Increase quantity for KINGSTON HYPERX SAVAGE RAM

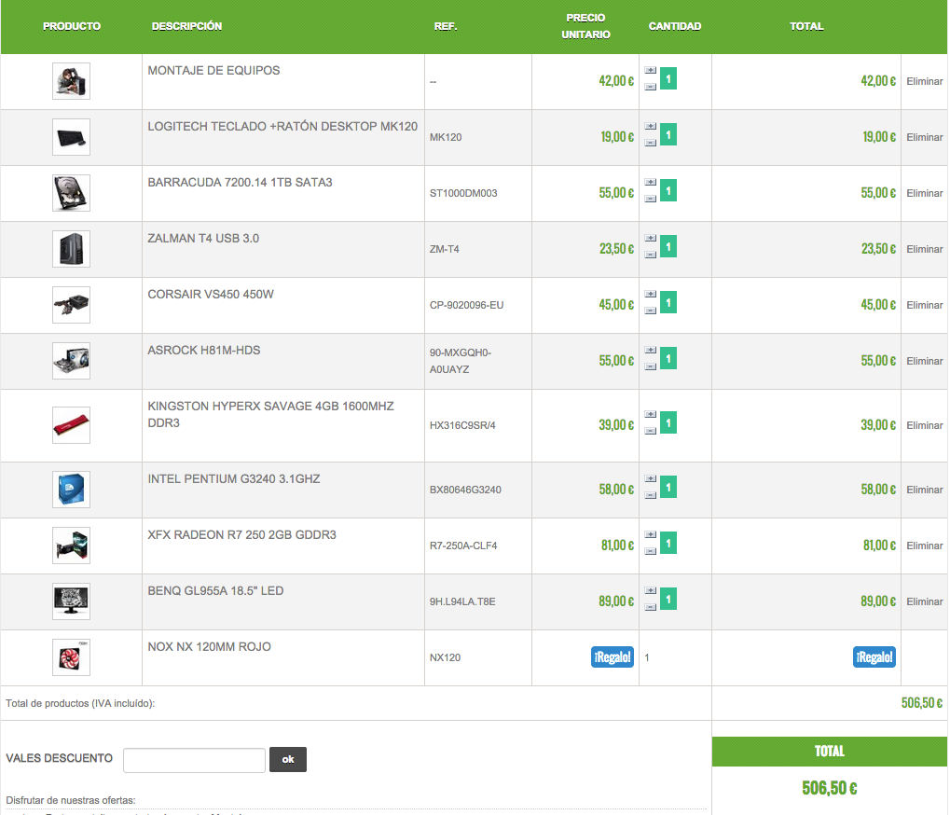point(650,414)
